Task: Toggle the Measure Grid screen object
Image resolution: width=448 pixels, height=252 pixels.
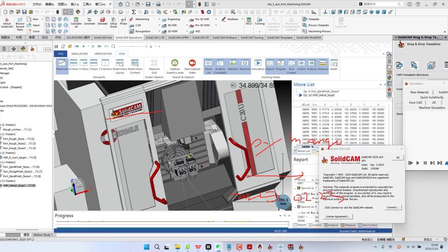Action: point(154,67)
